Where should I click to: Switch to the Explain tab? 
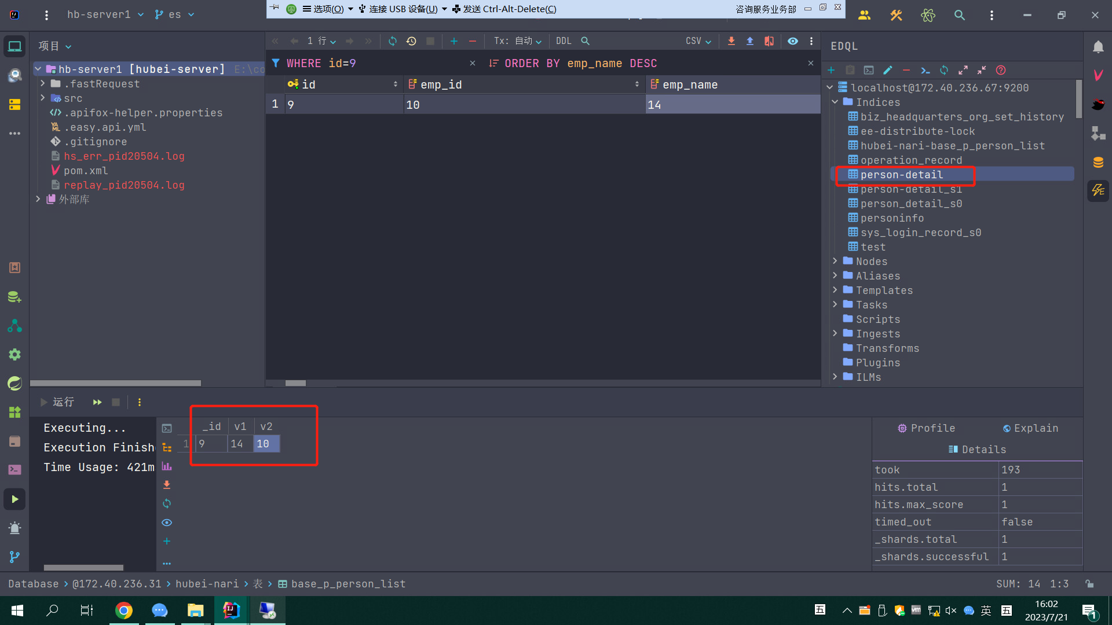(x=1030, y=428)
